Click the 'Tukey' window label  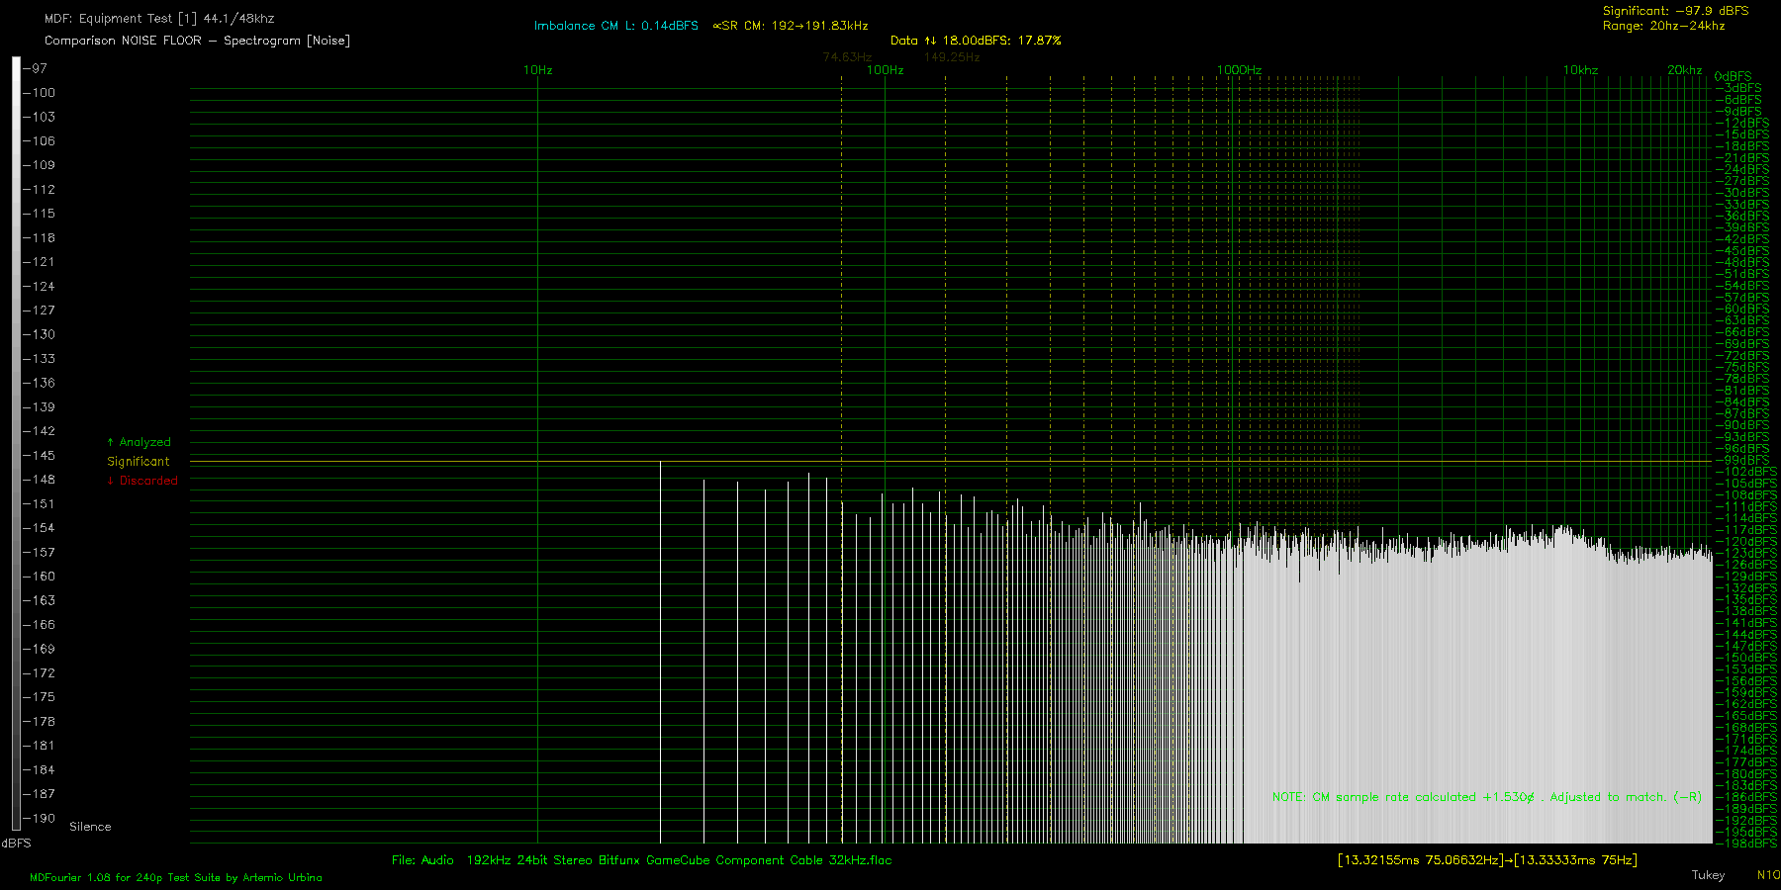point(1708,875)
